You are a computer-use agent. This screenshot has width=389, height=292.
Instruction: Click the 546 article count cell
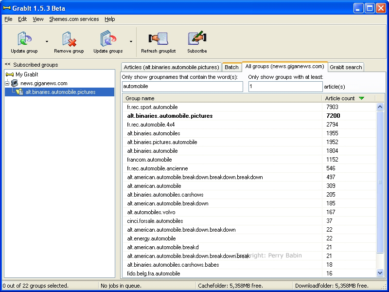331,168
